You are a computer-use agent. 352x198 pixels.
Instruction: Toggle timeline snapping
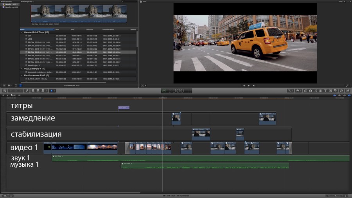point(349,95)
